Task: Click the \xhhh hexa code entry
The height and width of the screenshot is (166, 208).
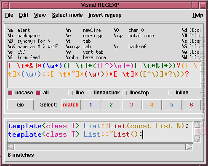Action: point(86,57)
